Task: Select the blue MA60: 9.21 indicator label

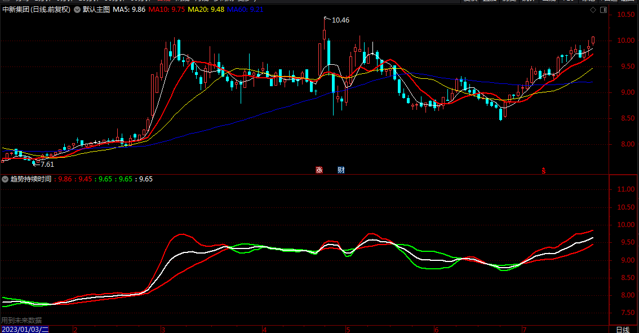Action: pos(245,10)
